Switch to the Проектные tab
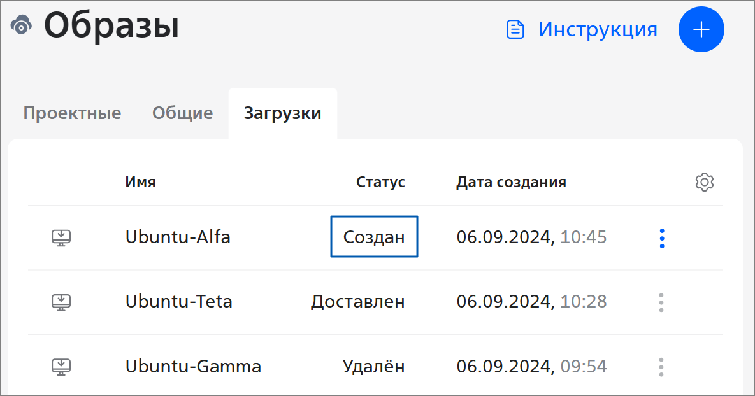The image size is (755, 396). [72, 114]
